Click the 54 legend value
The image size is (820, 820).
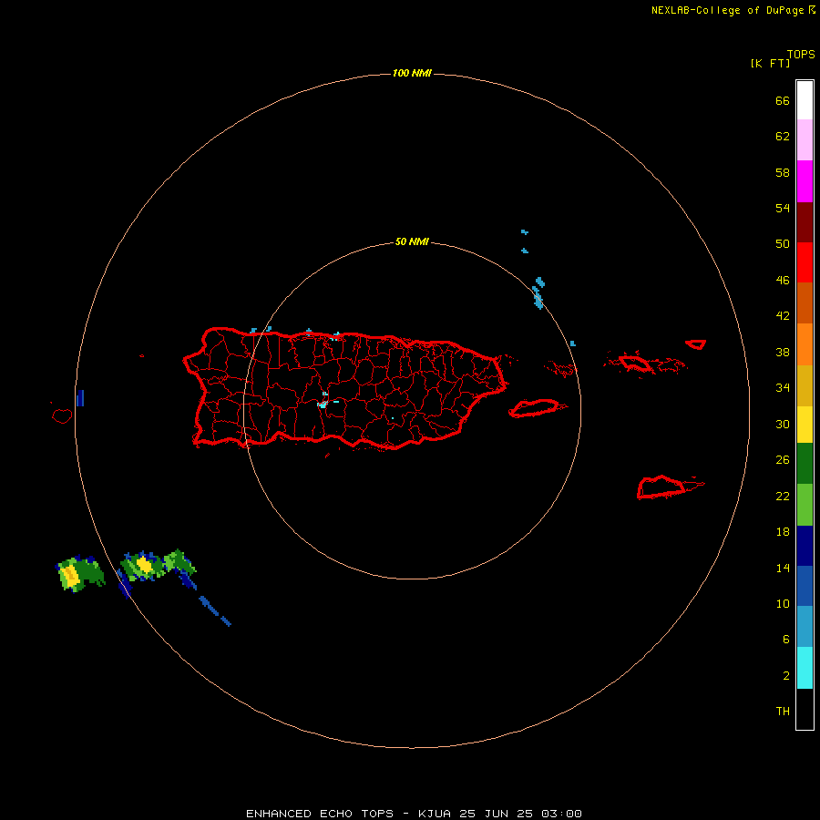pyautogui.click(x=783, y=208)
